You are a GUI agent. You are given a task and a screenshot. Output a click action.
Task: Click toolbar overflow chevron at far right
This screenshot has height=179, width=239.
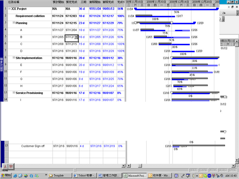click(237, 14)
